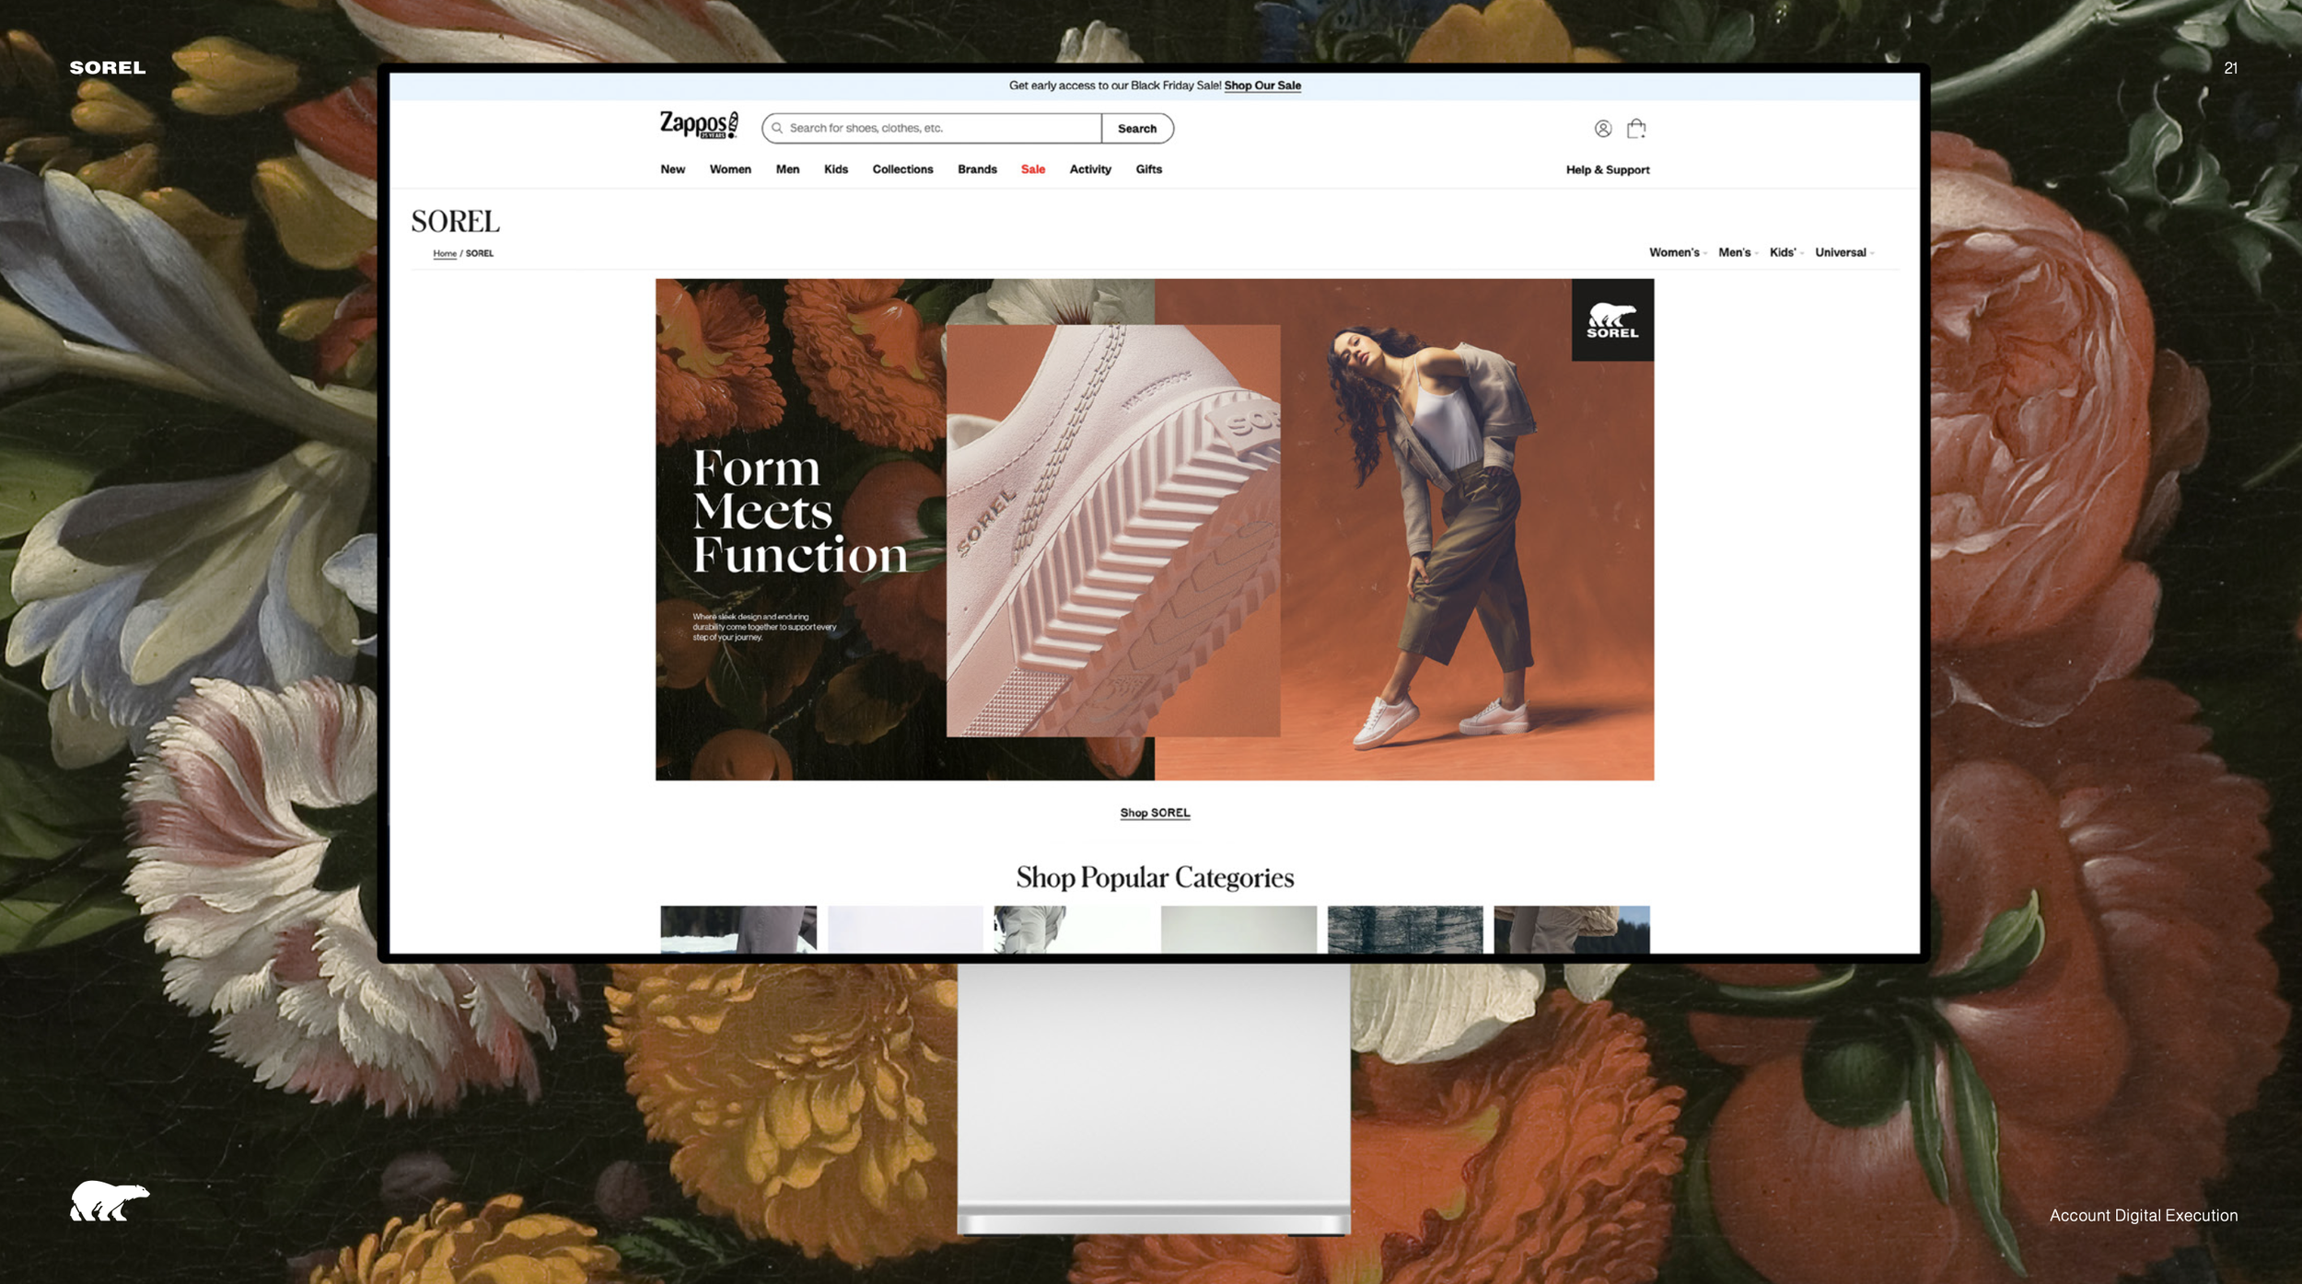Open the Brands navigation menu
Image resolution: width=2302 pixels, height=1284 pixels.
(x=977, y=169)
